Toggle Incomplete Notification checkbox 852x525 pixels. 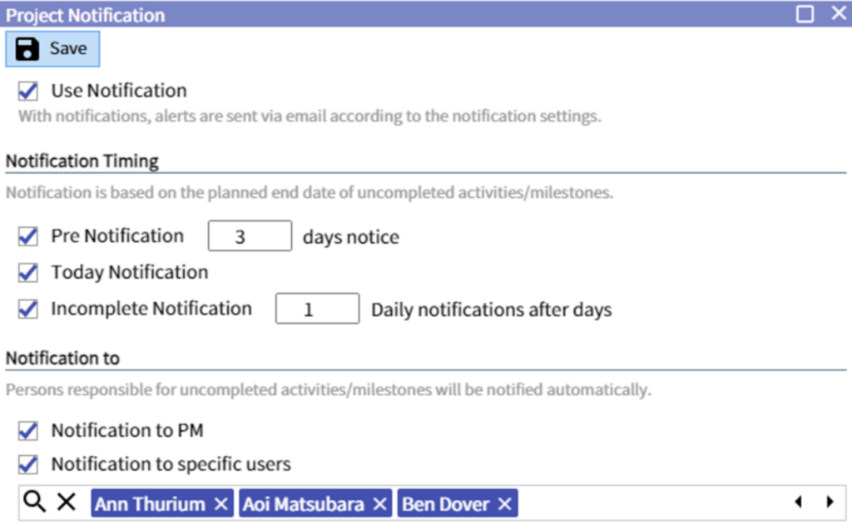pos(27,309)
